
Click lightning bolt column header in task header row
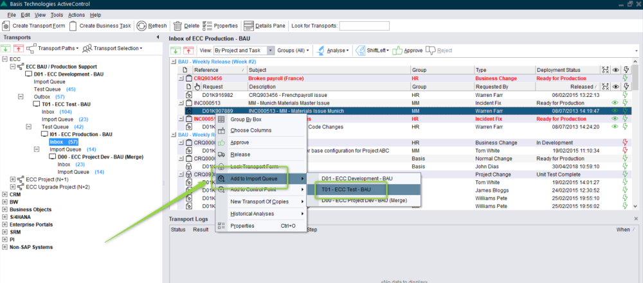click(x=626, y=70)
